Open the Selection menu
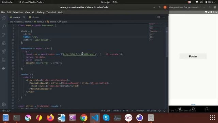The image size is (218, 123). [x=18, y=12]
